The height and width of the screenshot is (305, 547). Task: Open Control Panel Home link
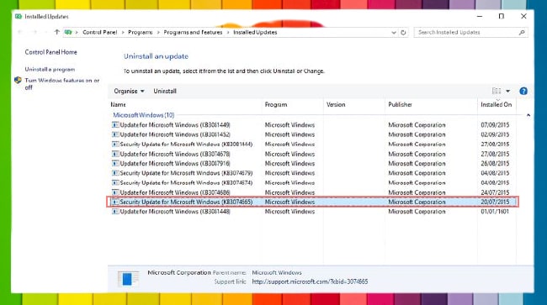[51, 52]
